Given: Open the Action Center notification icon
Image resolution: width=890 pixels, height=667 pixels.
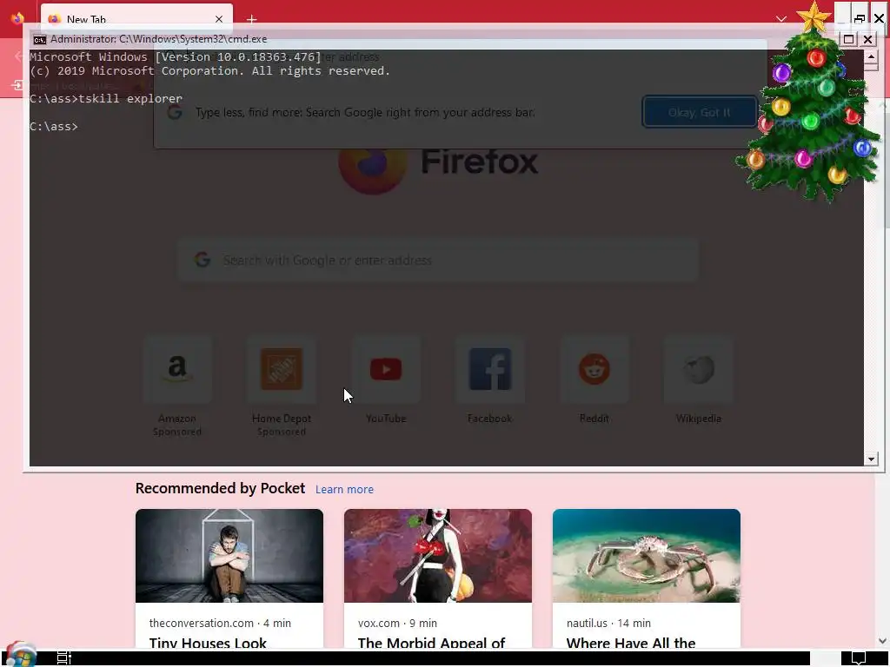Looking at the screenshot, I should 858,658.
